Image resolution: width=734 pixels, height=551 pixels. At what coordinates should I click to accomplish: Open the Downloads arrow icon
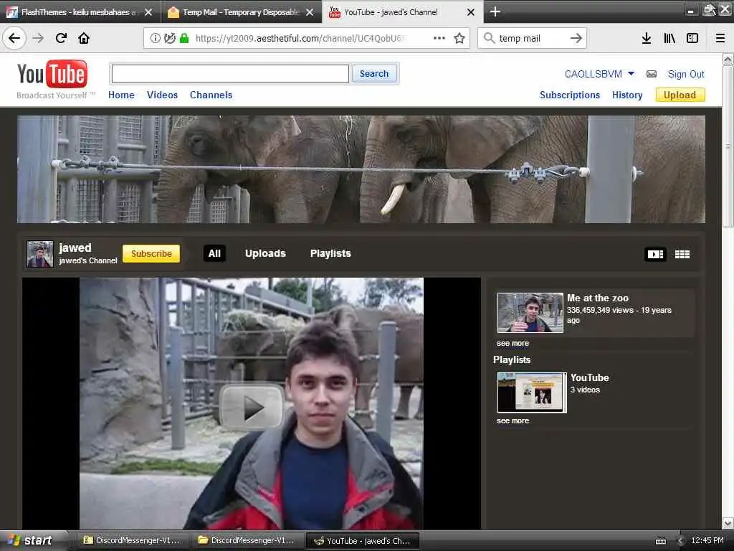point(646,38)
